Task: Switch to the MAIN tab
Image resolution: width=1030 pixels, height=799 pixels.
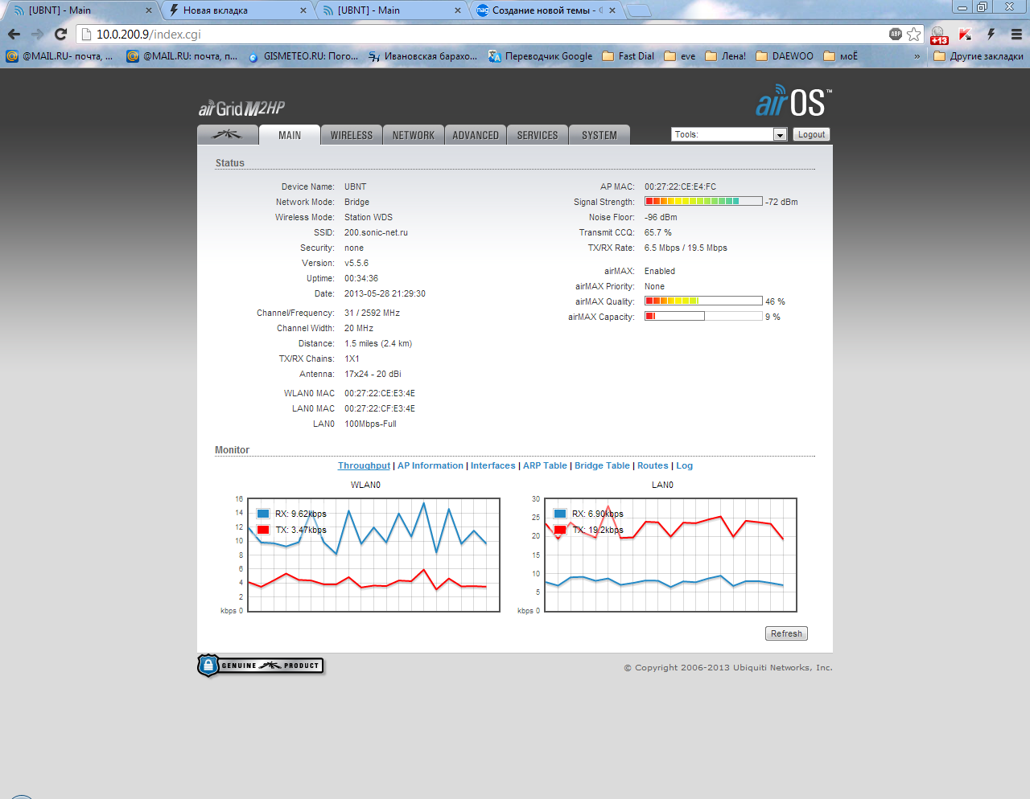Action: click(x=290, y=135)
